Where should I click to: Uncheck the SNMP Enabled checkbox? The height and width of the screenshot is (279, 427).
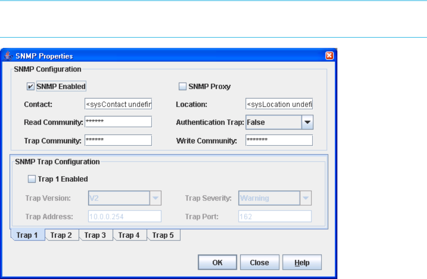(30, 86)
